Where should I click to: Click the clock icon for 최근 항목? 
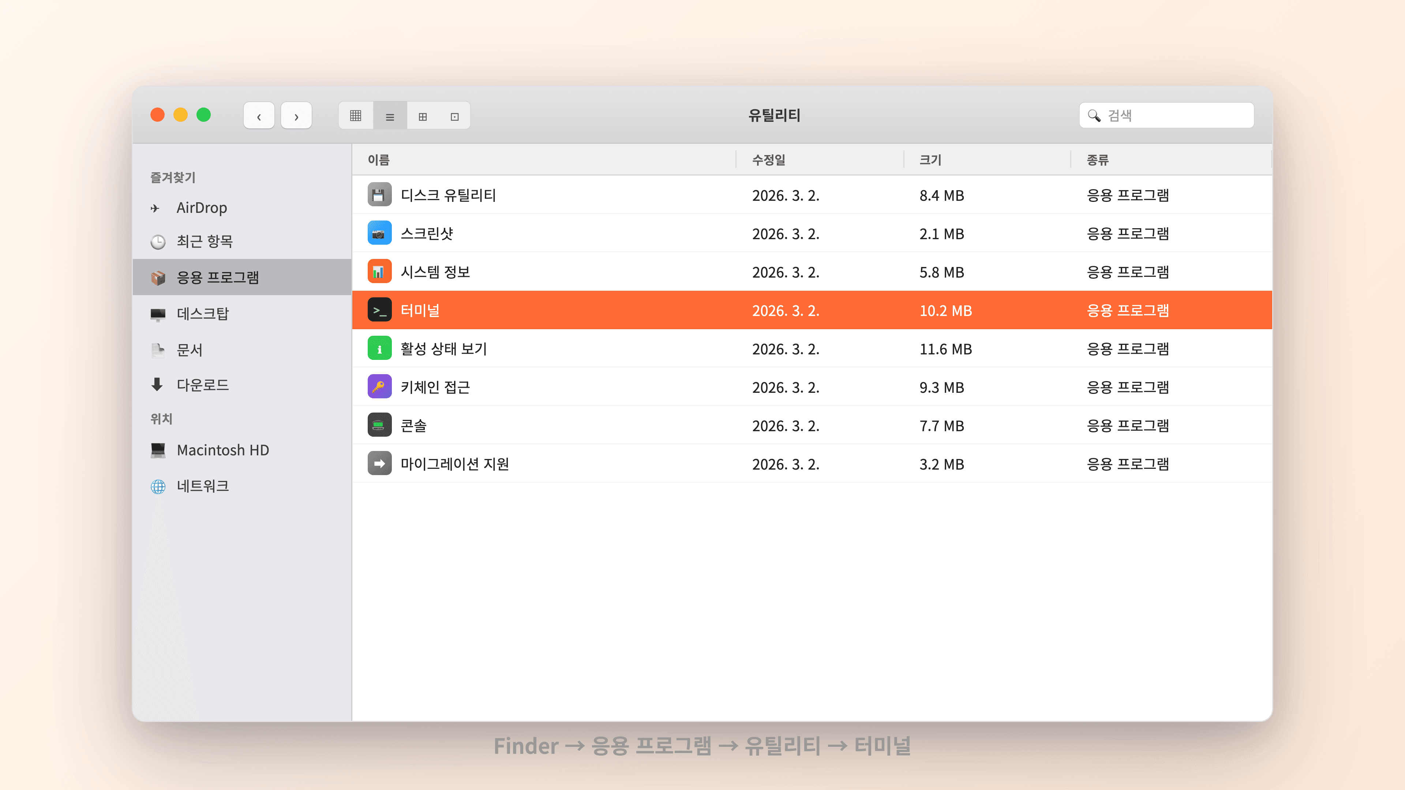(x=158, y=241)
